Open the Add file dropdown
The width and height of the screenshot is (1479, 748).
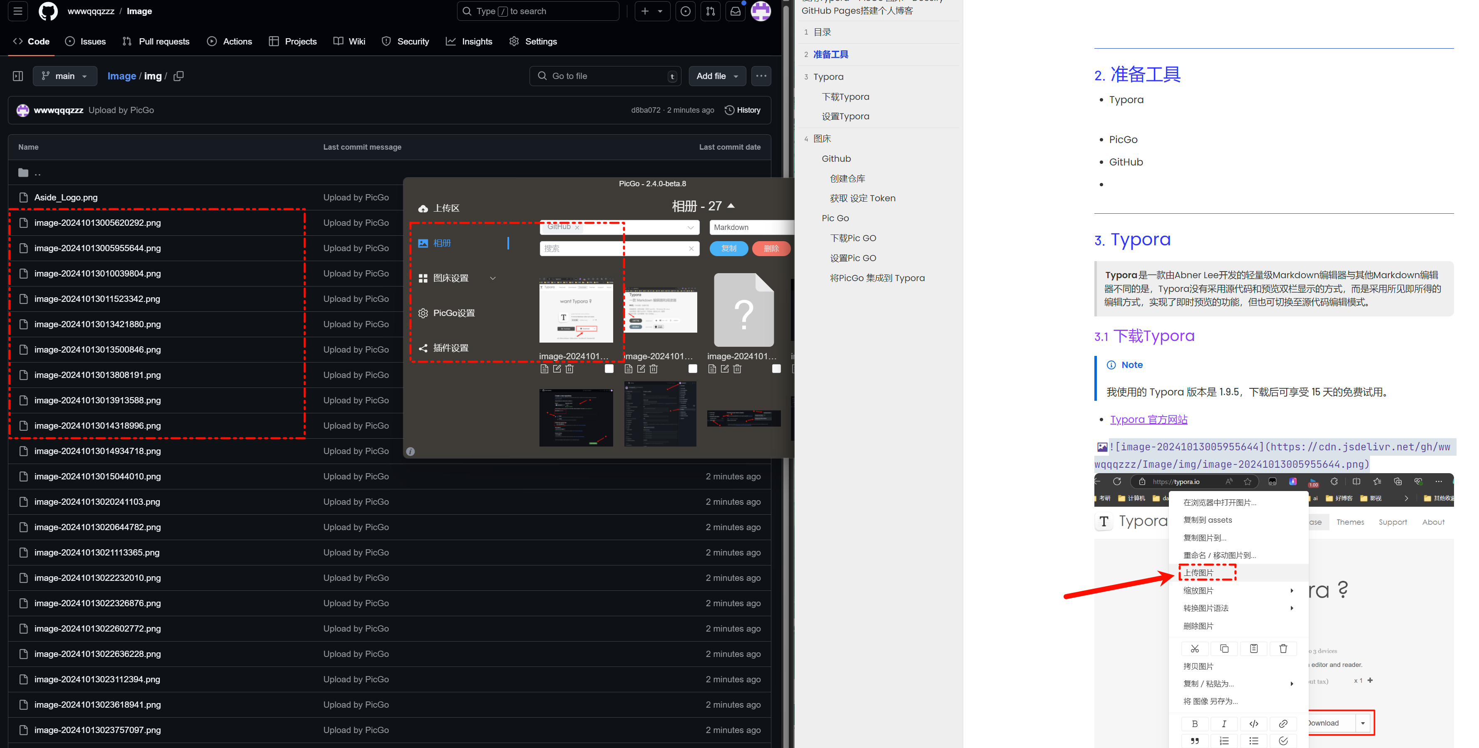tap(717, 76)
